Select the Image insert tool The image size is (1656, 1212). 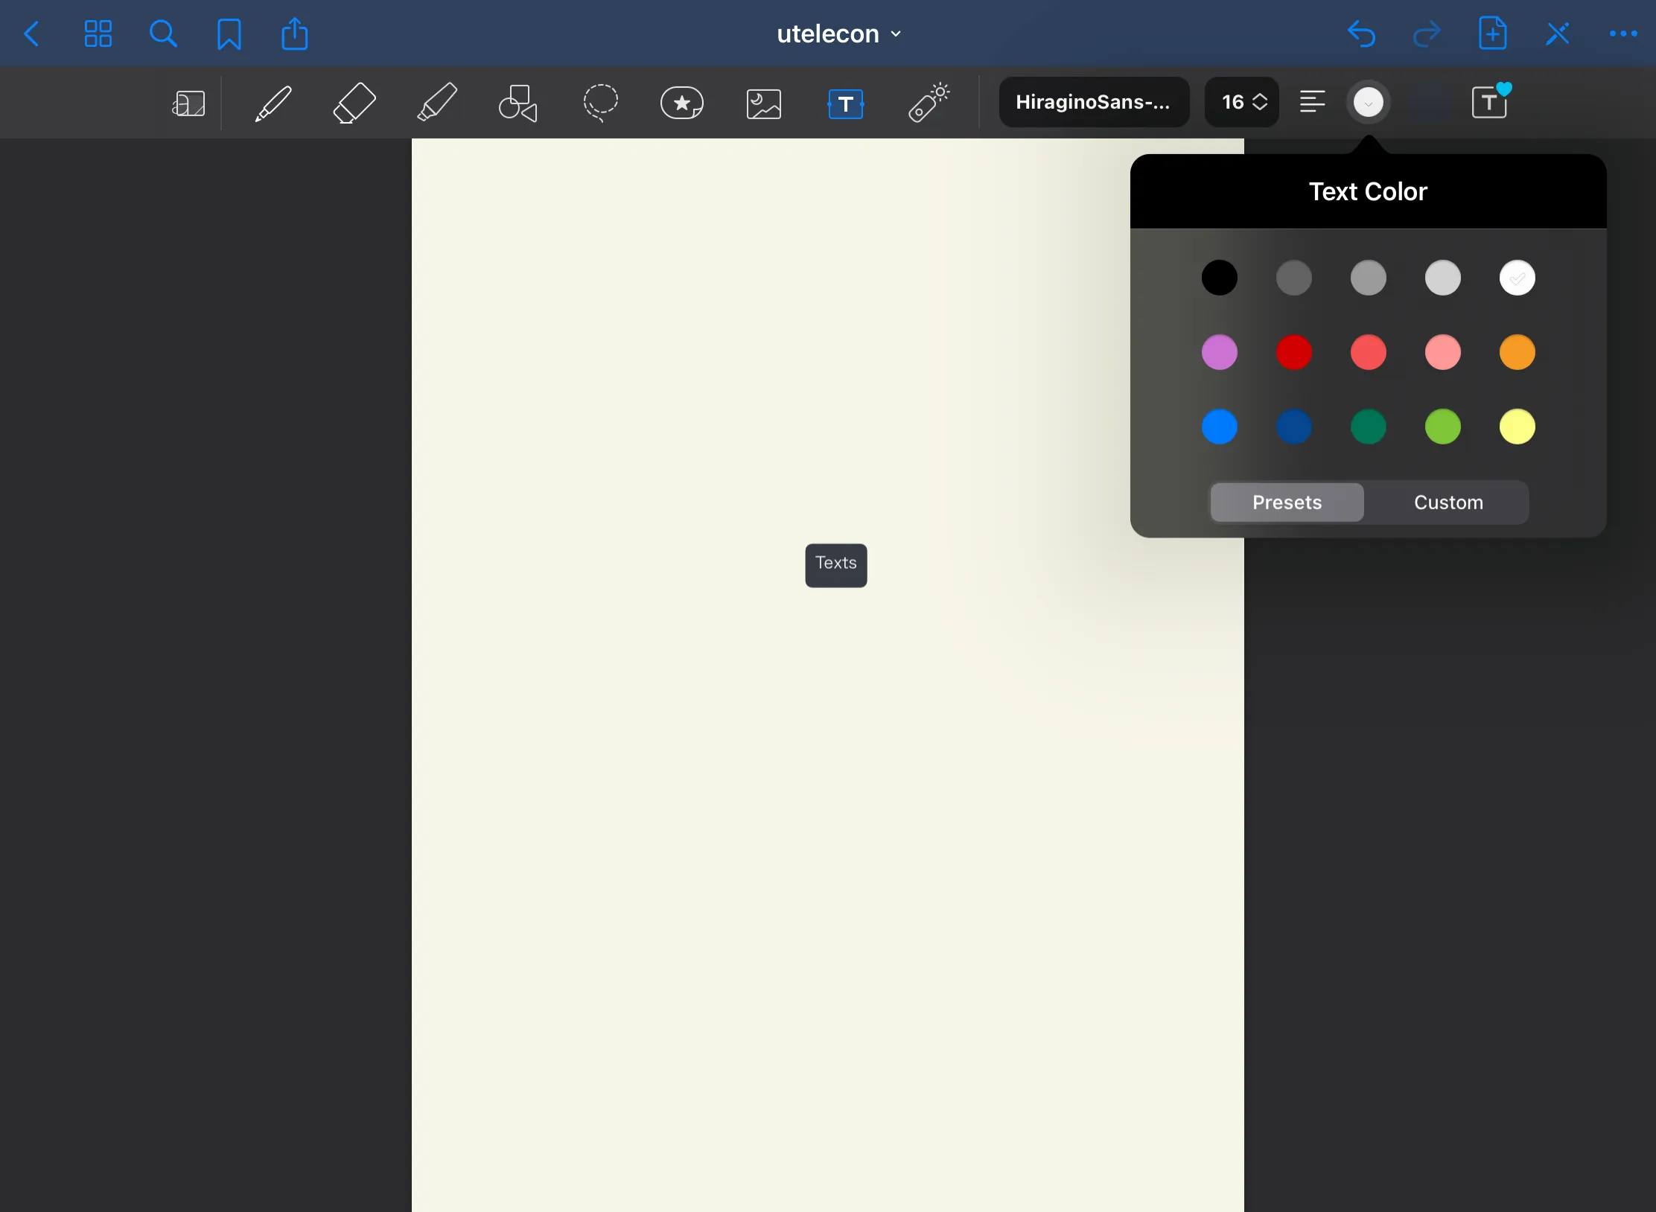(x=763, y=103)
